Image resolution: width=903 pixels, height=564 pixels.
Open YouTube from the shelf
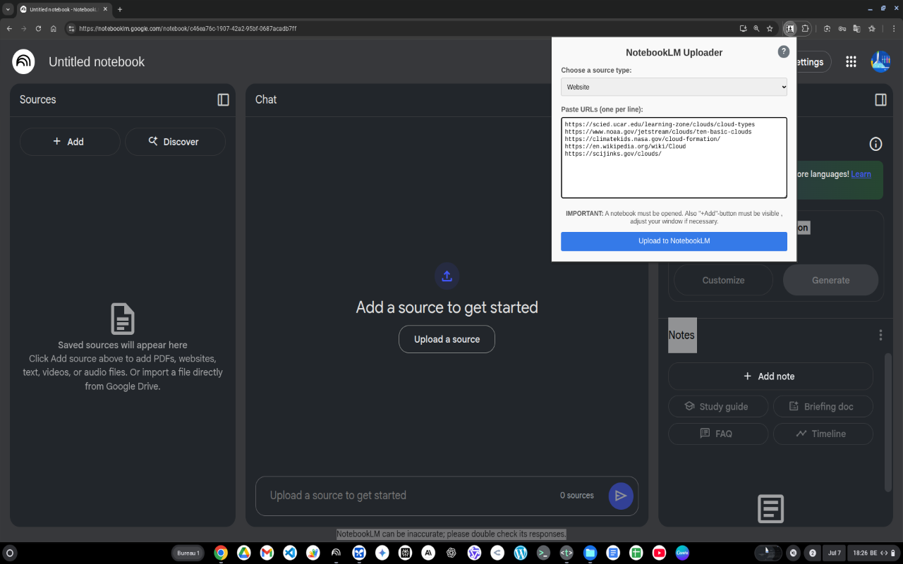coord(659,553)
